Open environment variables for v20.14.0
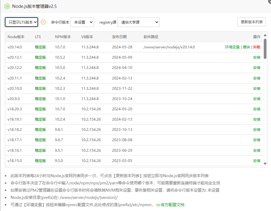The width and height of the screenshot is (271, 211). pyautogui.click(x=232, y=47)
